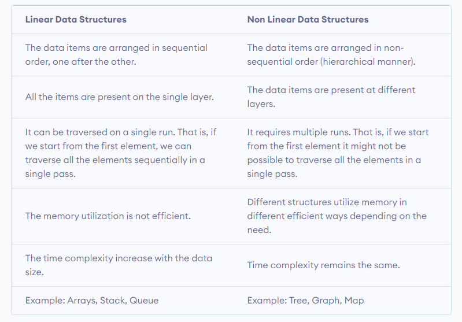Click 'All the items are present on the single layer'
This screenshot has width=462, height=322.
click(119, 97)
